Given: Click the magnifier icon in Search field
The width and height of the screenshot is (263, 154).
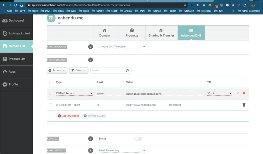Looking at the screenshot, I should pyautogui.click(x=127, y=70).
